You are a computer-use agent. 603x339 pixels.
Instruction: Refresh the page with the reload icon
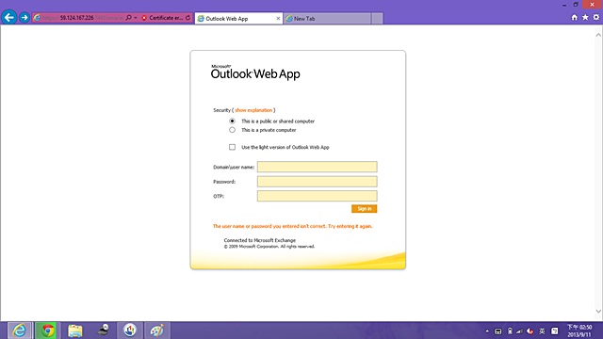pos(188,18)
